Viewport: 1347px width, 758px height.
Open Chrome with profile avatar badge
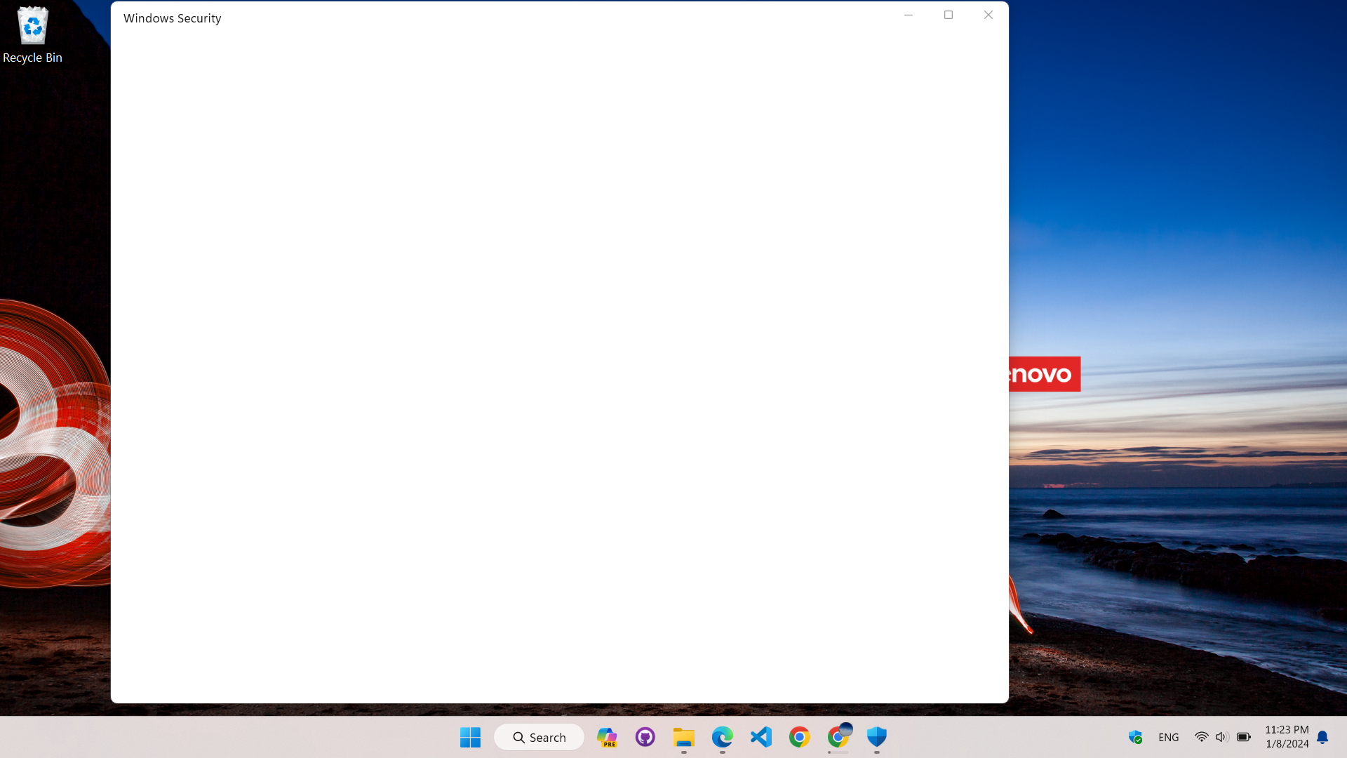838,737
